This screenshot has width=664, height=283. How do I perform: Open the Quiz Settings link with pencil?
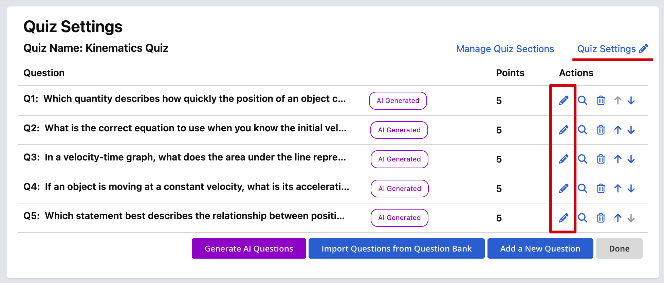(x=612, y=49)
